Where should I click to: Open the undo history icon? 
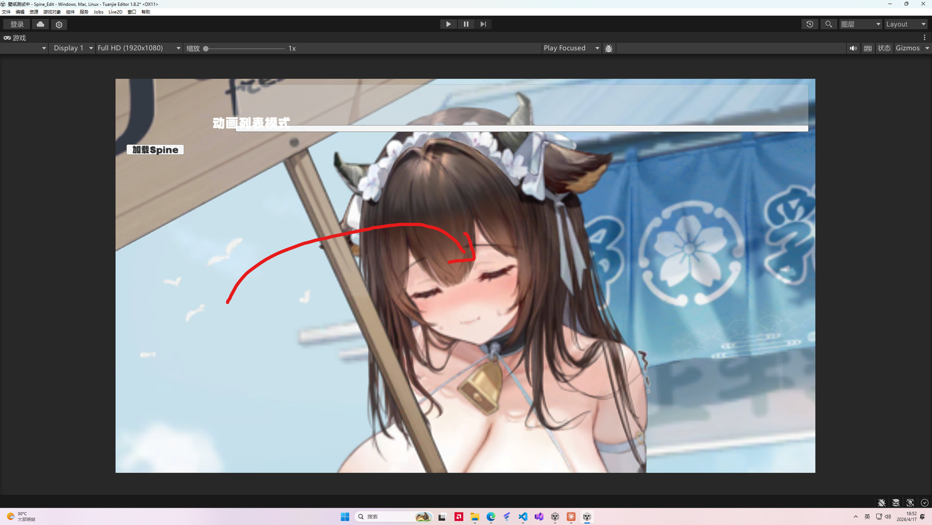810,24
